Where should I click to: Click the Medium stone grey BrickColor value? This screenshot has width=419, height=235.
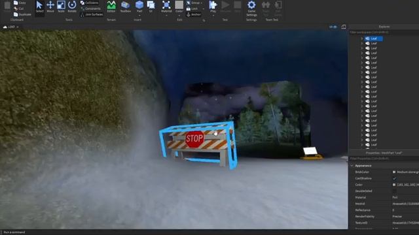tap(407, 172)
